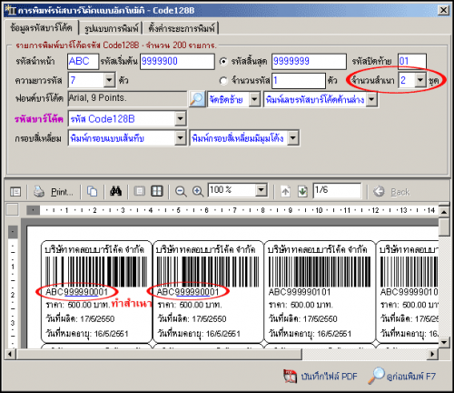Click the horizontal scrollbar thumb

[159, 354]
